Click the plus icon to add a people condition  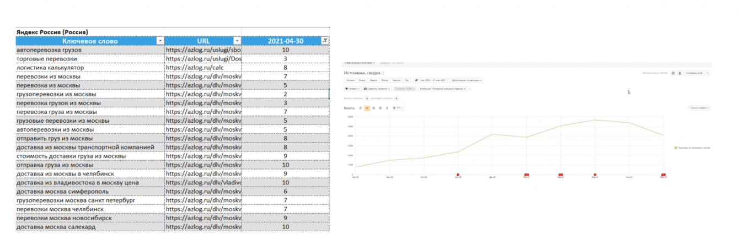click(x=397, y=99)
